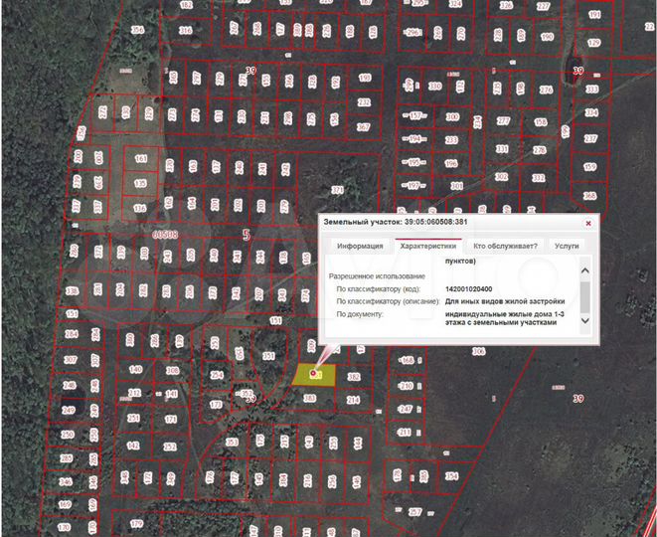Select parcel 151 left of the popup pointer

pyautogui.click(x=268, y=355)
